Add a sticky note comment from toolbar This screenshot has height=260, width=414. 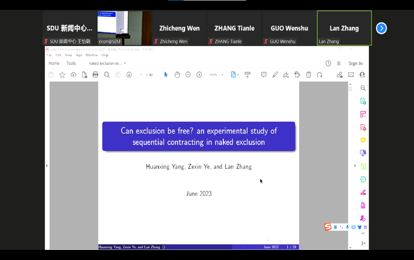pos(264,75)
